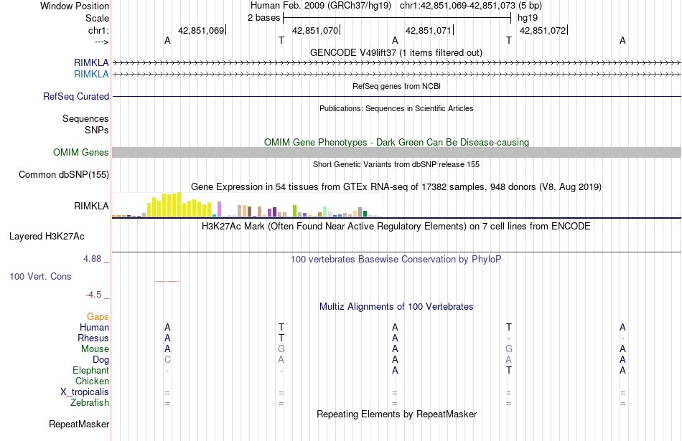
Task: Select the Gaps label in Multiz alignments
Action: coord(98,317)
